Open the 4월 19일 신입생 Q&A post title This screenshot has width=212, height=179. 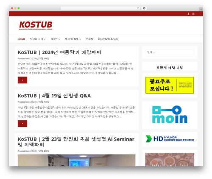click(54, 96)
